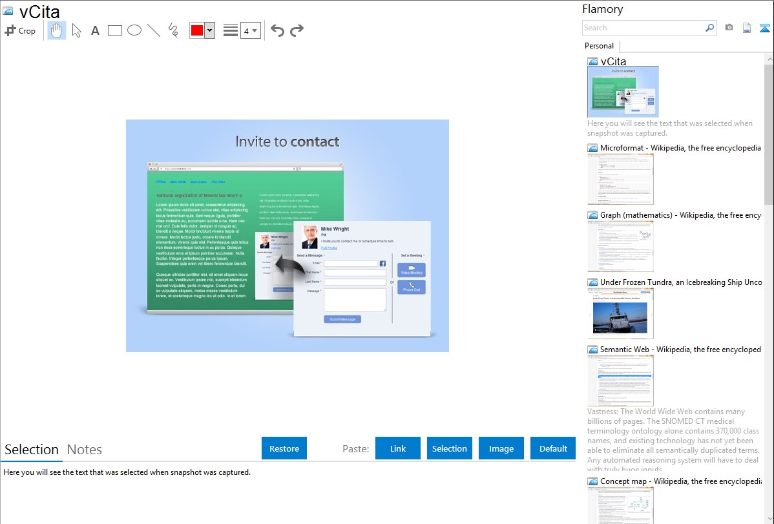
Task: Open the Microformat Wikipedia snapshot thumbnail
Action: pos(620,179)
